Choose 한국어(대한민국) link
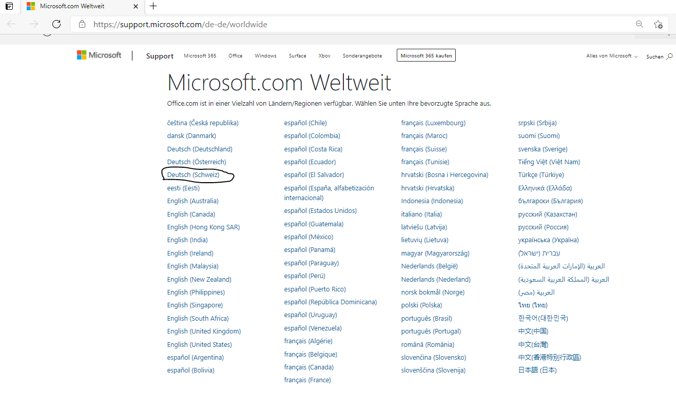 [x=543, y=319]
